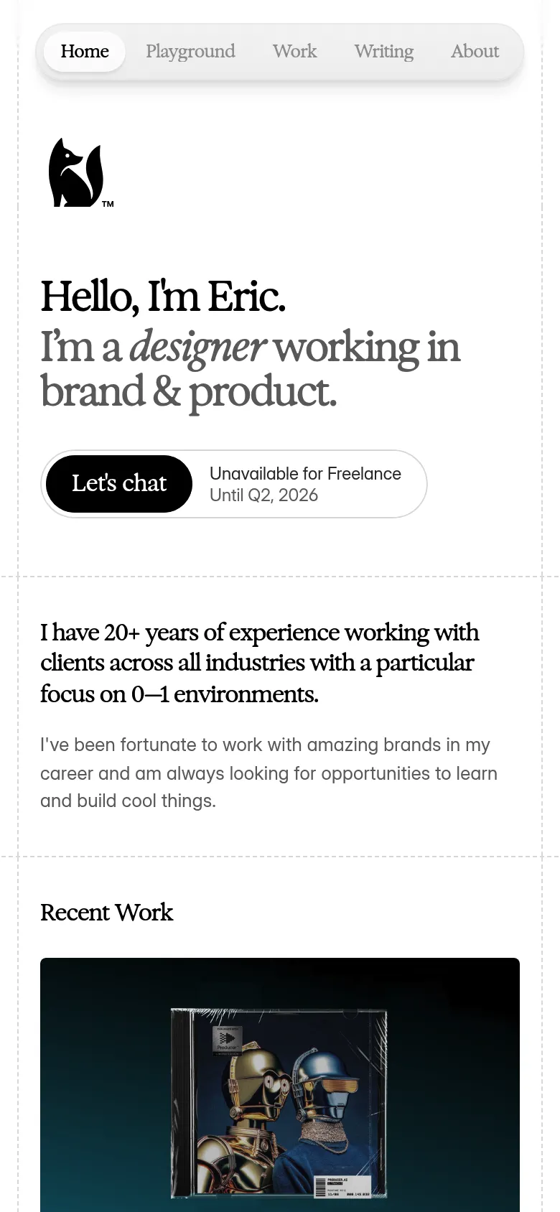Click the brand & product headline text
The image size is (560, 1212).
(188, 392)
